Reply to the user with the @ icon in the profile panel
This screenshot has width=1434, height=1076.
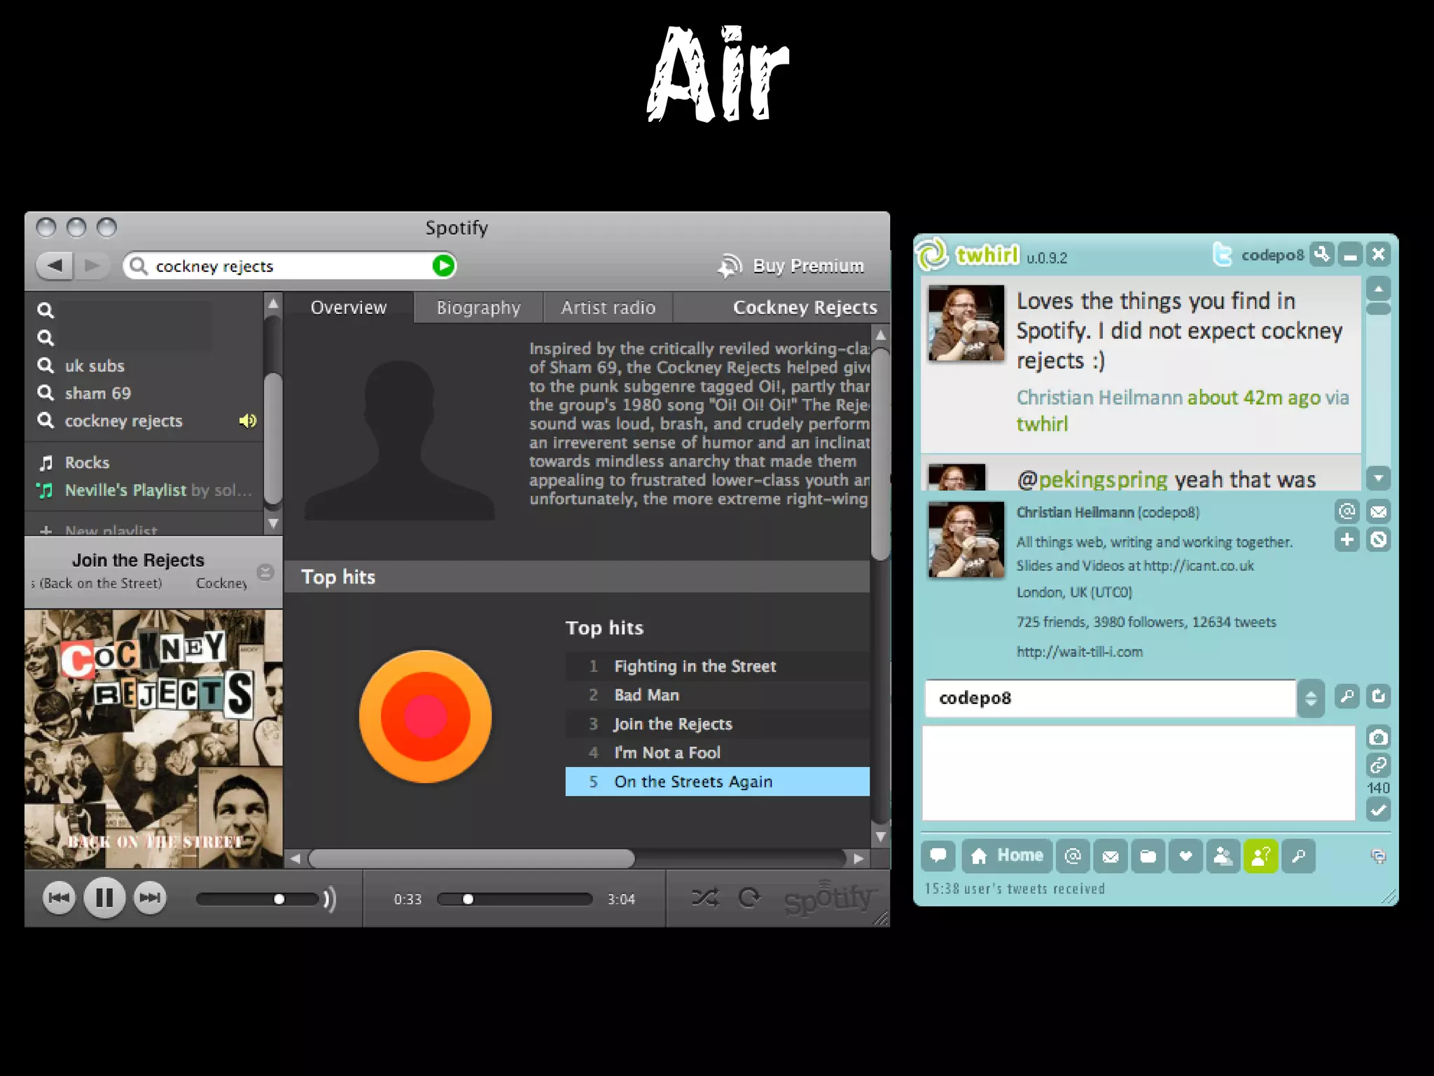pyautogui.click(x=1347, y=511)
